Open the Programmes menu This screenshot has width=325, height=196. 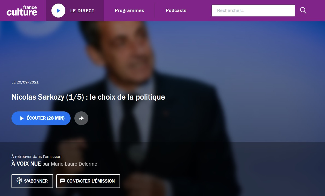[x=129, y=11]
